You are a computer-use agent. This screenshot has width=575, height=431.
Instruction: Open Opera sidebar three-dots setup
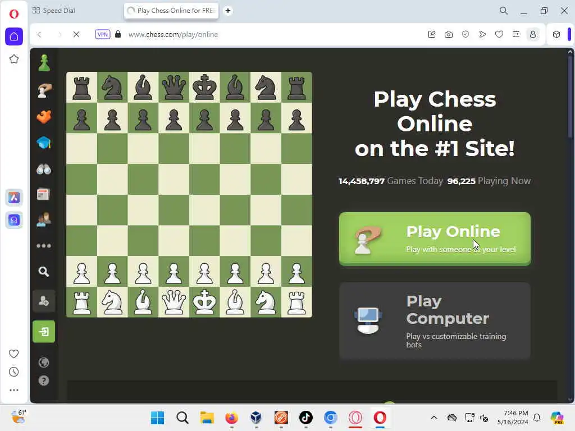pyautogui.click(x=14, y=390)
